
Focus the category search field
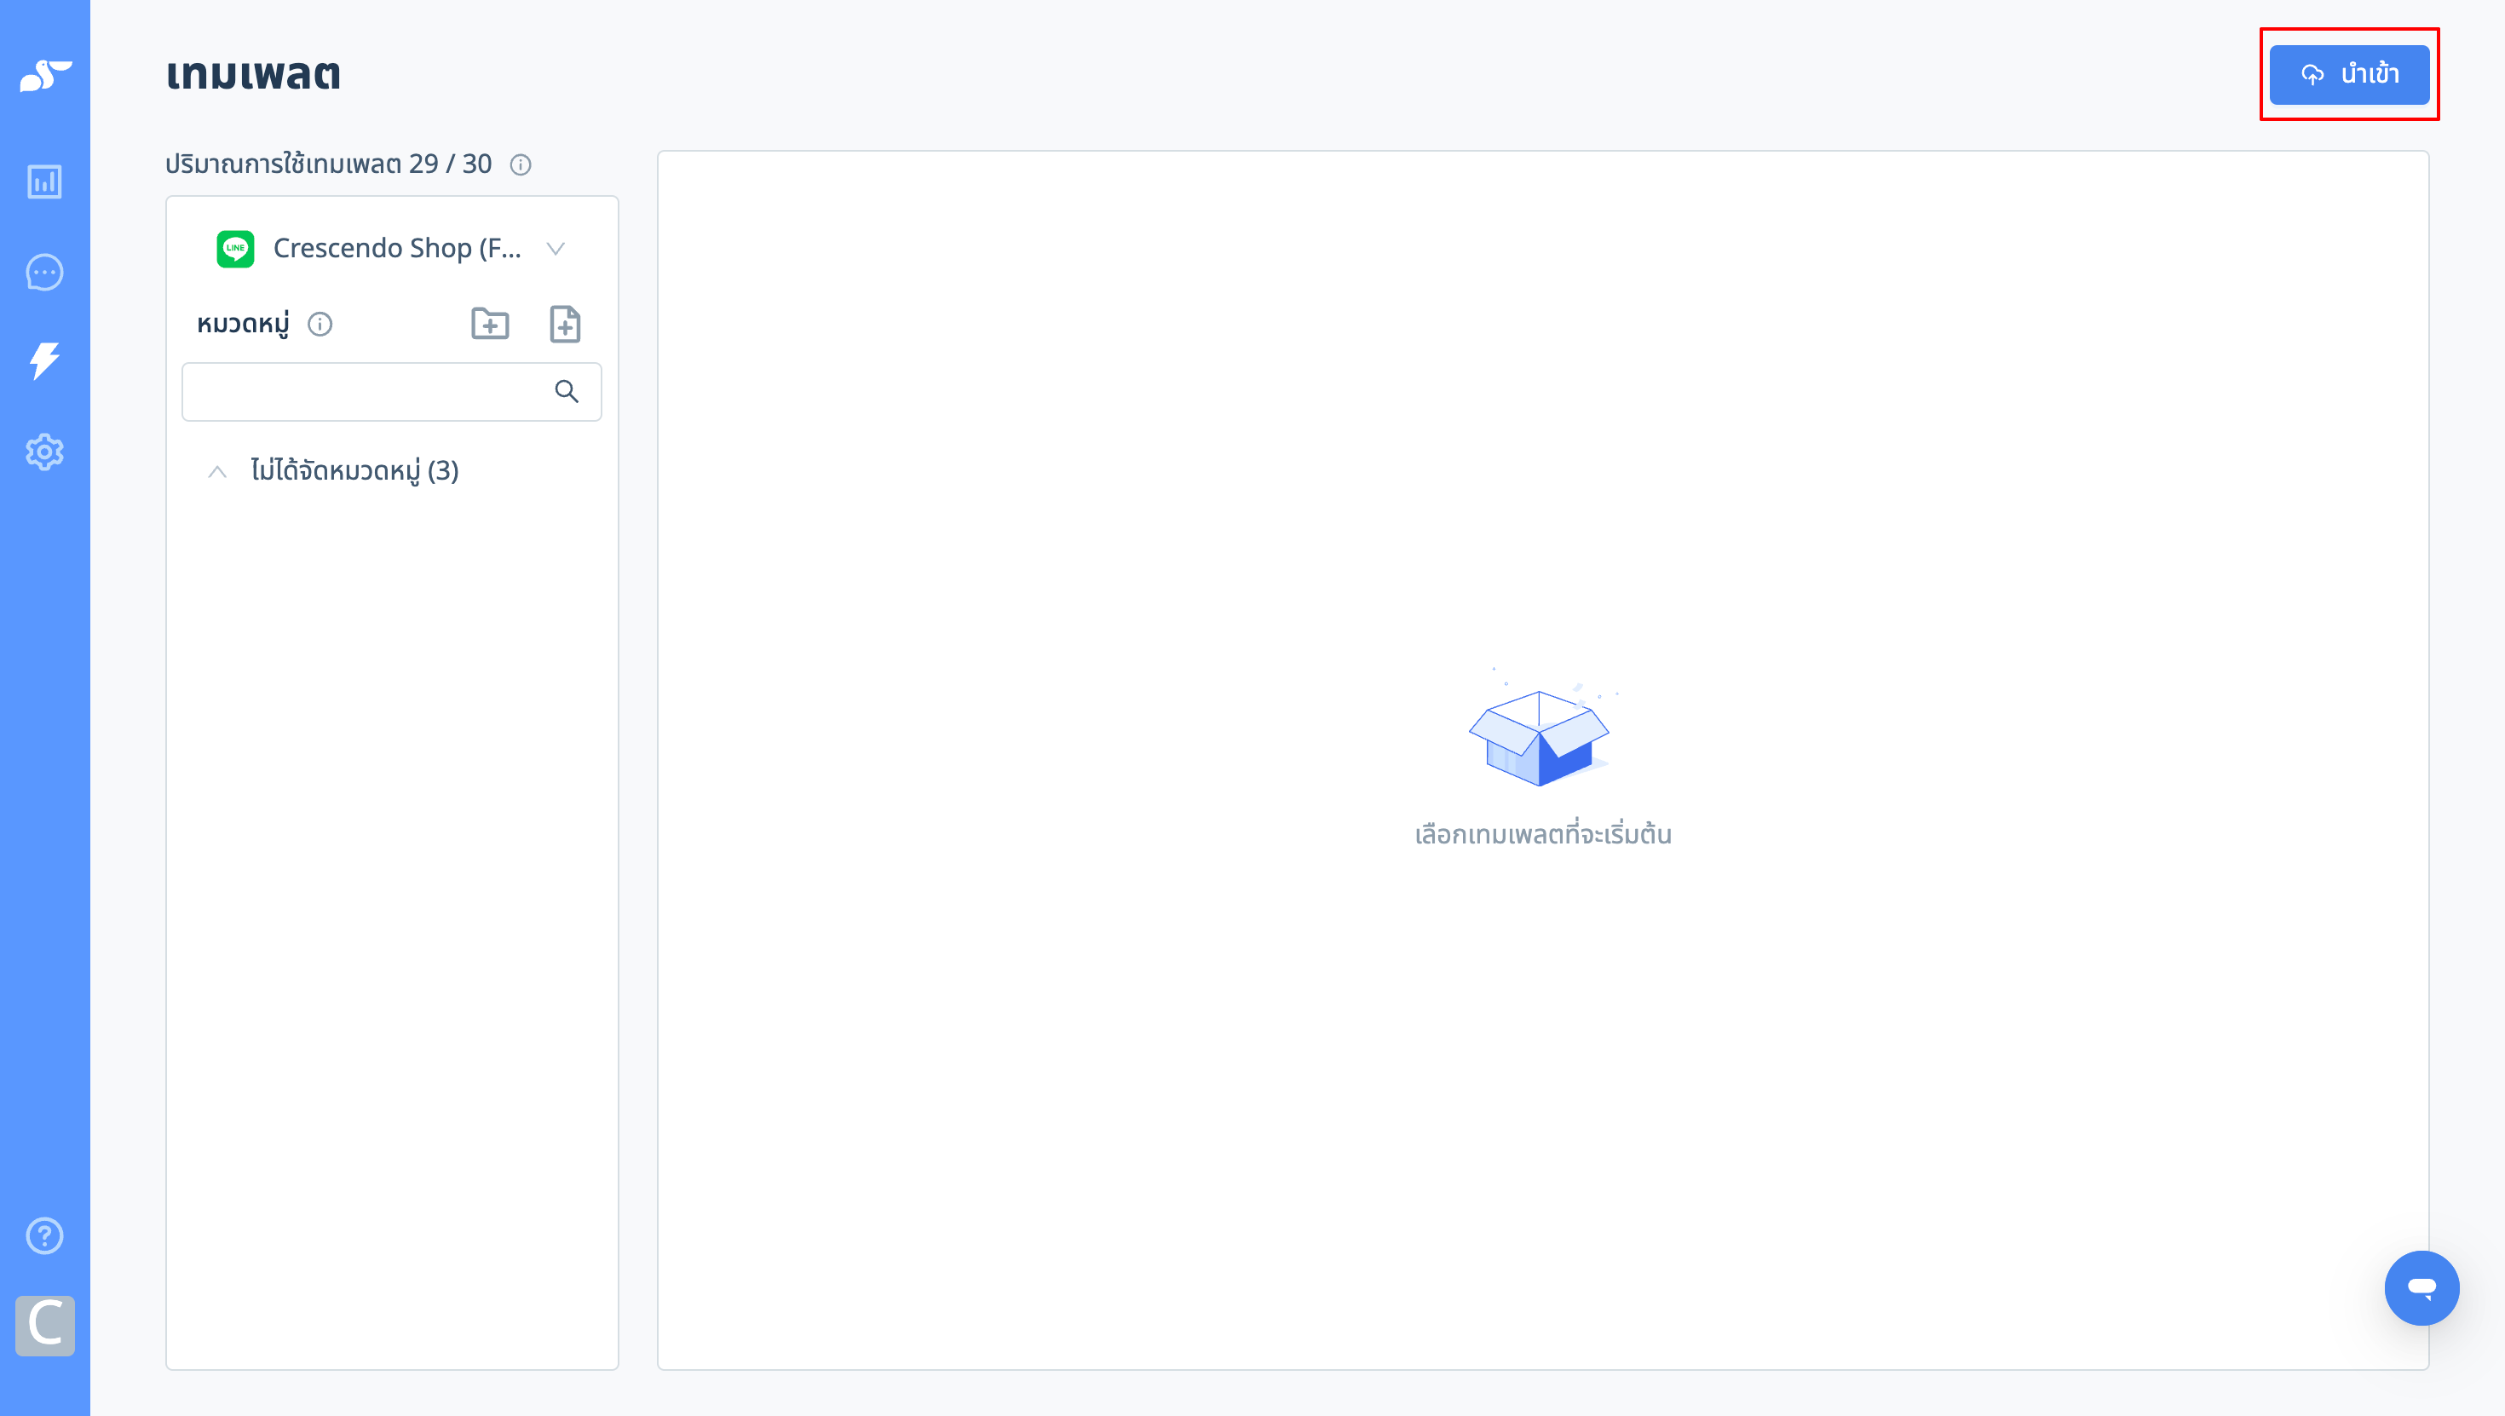(391, 392)
